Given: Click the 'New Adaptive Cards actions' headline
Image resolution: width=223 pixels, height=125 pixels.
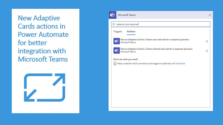Looking at the screenshot, I should pyautogui.click(x=43, y=38).
